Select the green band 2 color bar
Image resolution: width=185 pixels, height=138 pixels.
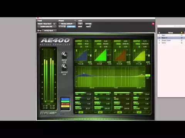point(65,102)
